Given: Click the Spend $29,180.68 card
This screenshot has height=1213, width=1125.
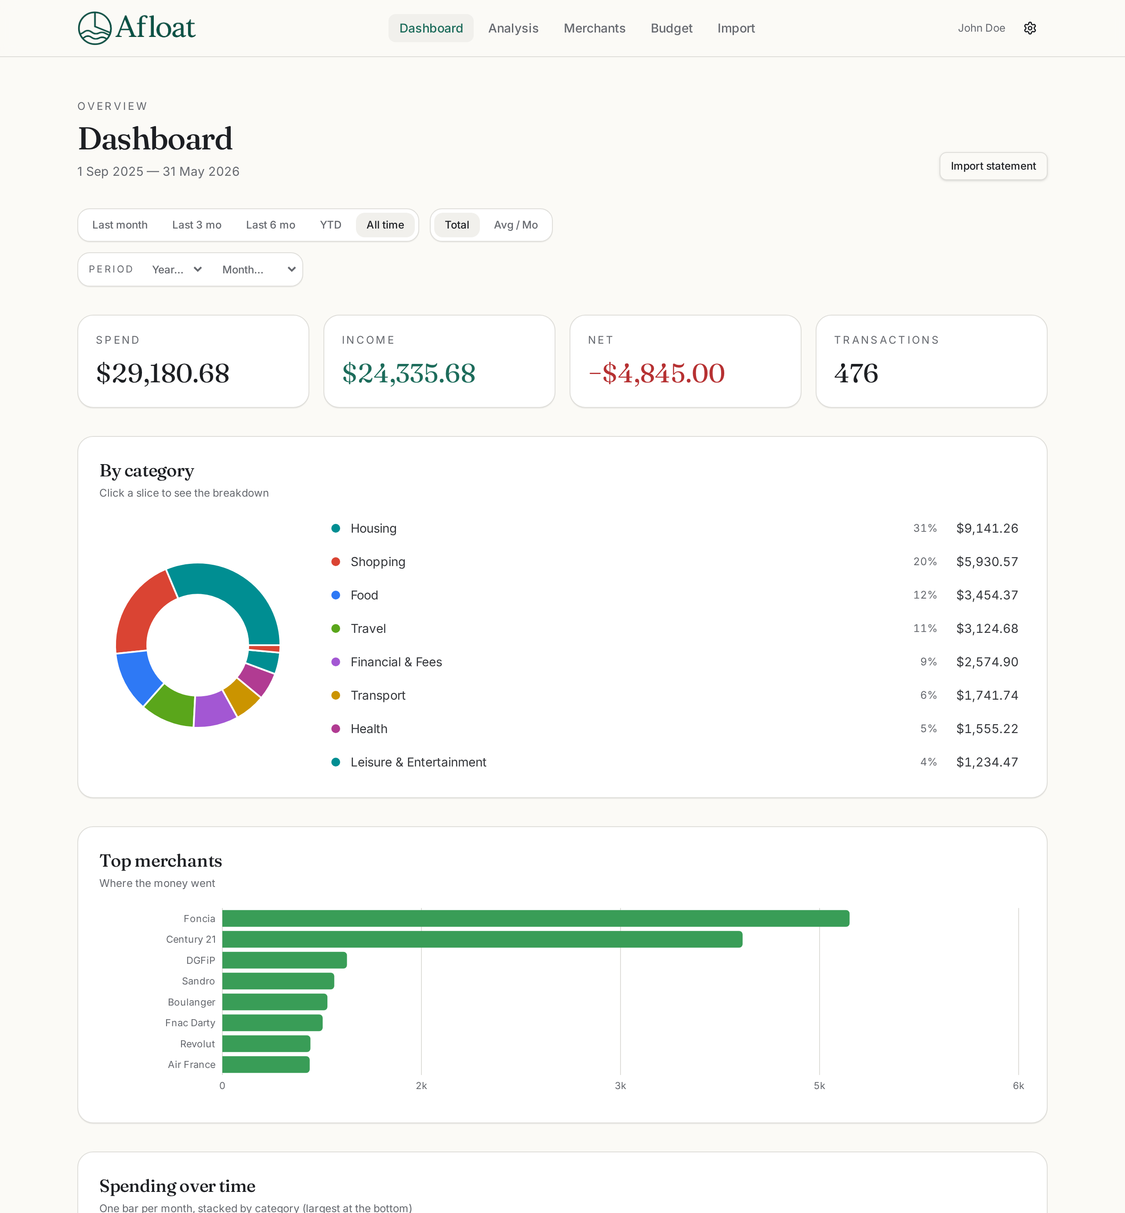Looking at the screenshot, I should (193, 361).
